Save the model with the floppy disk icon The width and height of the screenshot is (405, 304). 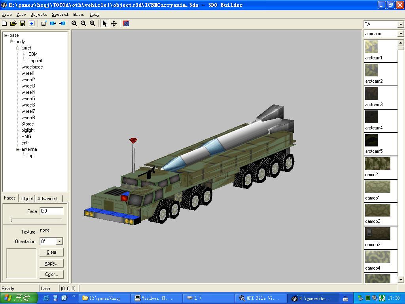pyautogui.click(x=23, y=23)
